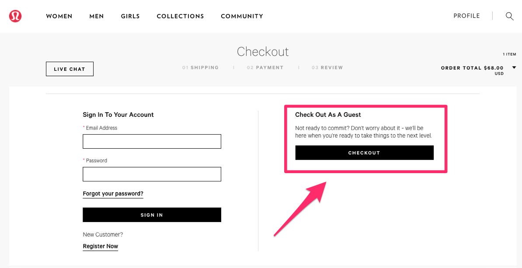522x268 pixels.
Task: Open search with magnifying glass icon
Action: click(x=509, y=16)
